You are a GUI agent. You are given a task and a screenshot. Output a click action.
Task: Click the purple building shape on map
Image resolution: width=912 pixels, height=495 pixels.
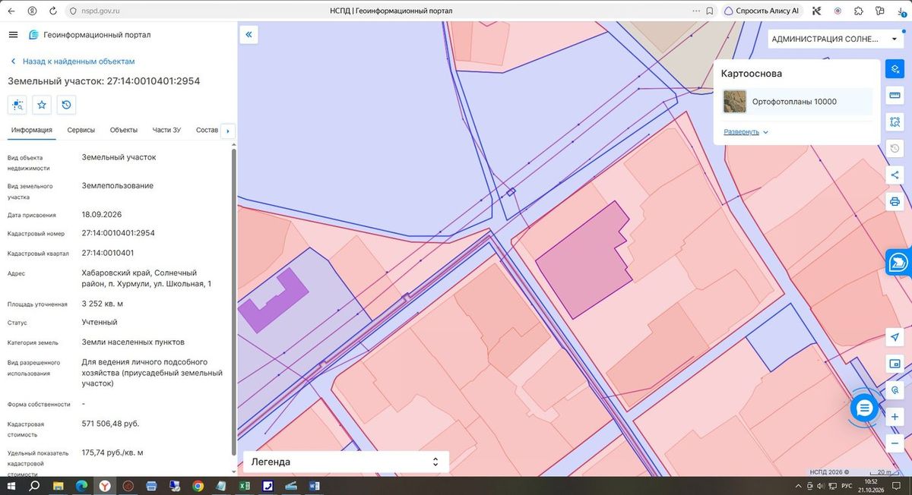tap(272, 301)
